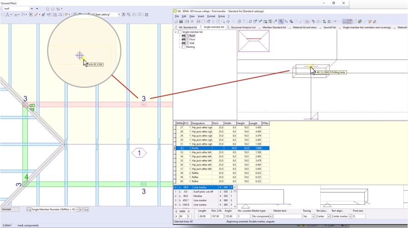Click the Save icon in the list toolbar
This screenshot has height=228, width=408.
click(x=181, y=21)
